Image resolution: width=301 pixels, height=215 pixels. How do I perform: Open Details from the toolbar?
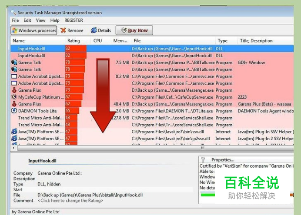[x=101, y=30]
